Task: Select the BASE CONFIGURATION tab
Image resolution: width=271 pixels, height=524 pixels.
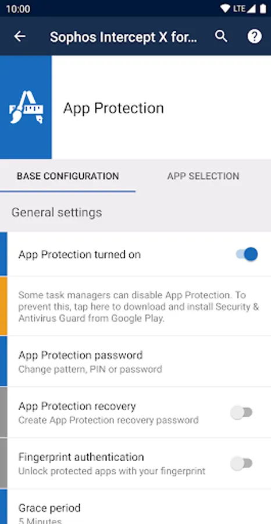Action: pos(67,176)
